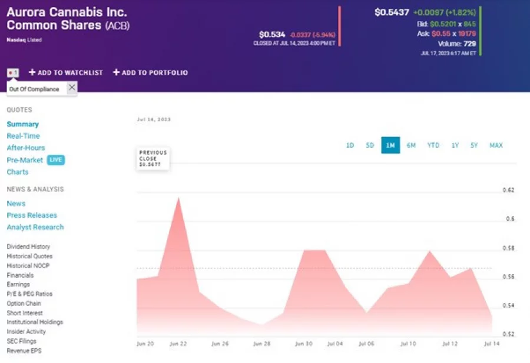
Task: Click the Aurora Cannabis Inc. company title
Action: pyautogui.click(x=67, y=12)
